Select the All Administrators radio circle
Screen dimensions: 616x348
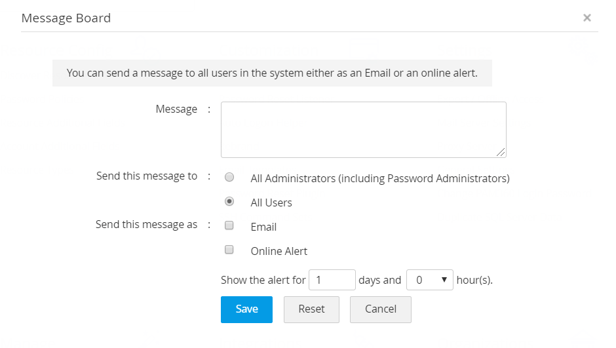coord(229,177)
